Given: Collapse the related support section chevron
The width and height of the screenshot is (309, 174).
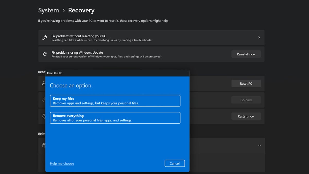Looking at the screenshot, I should coord(259,145).
